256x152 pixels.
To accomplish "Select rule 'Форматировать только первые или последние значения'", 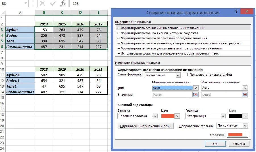I will (x=183, y=38).
